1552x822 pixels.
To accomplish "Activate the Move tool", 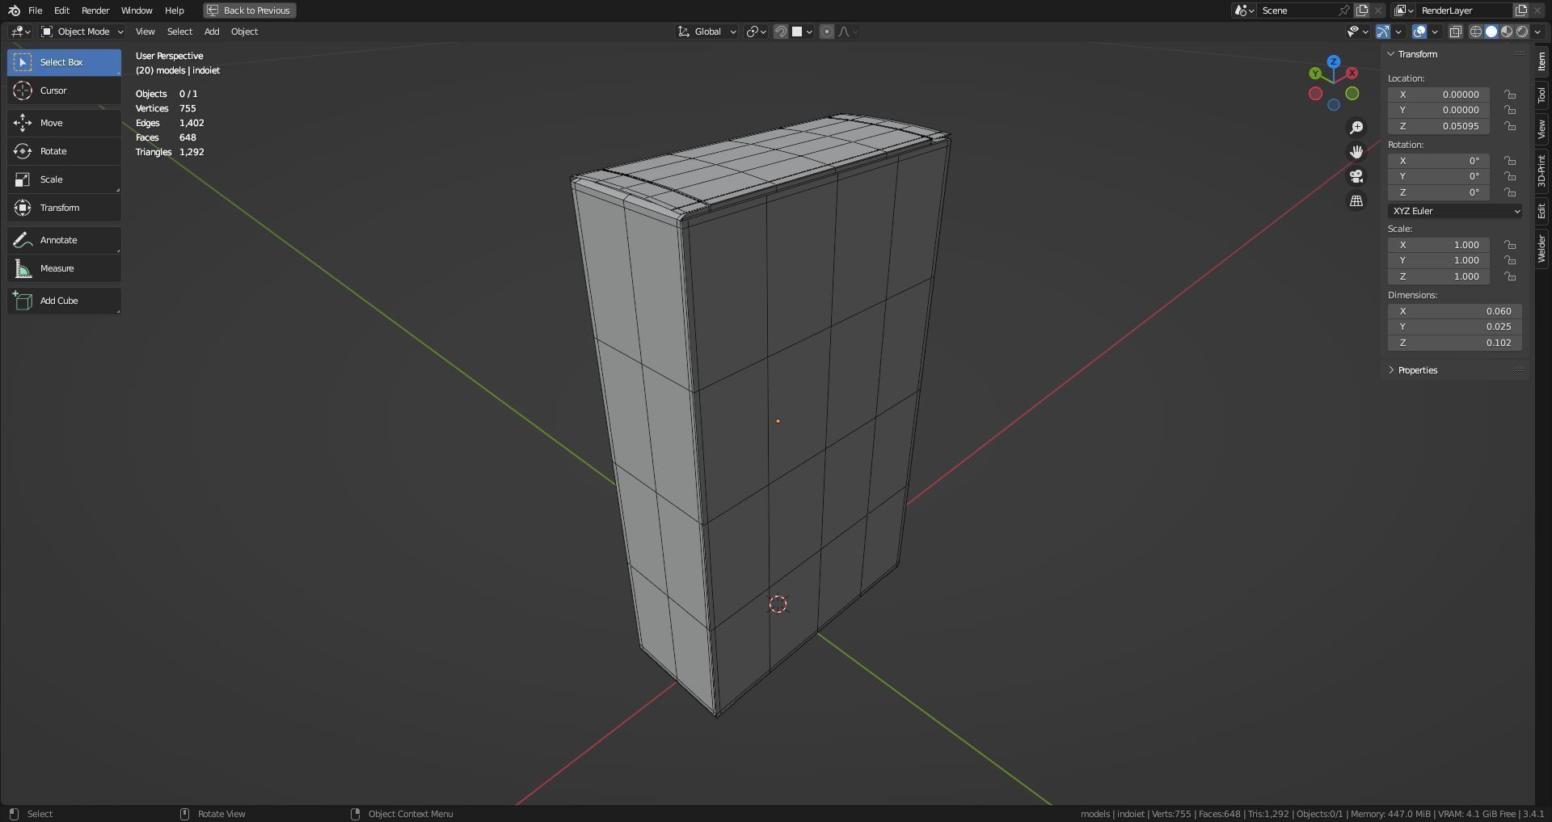I will point(64,123).
